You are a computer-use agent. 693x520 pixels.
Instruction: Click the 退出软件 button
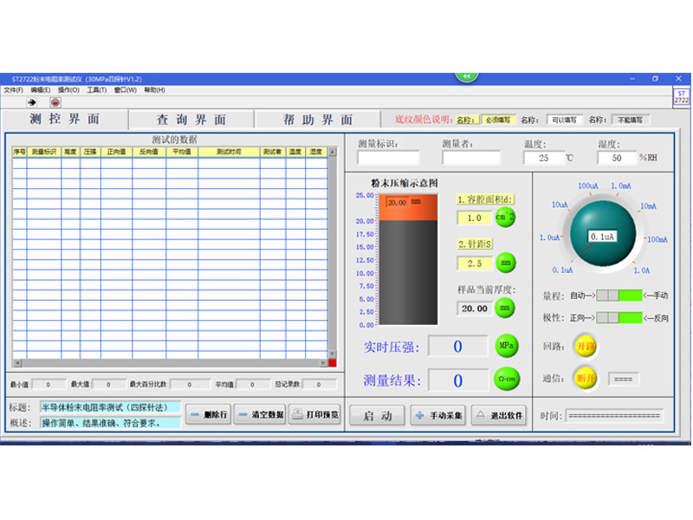pos(499,416)
